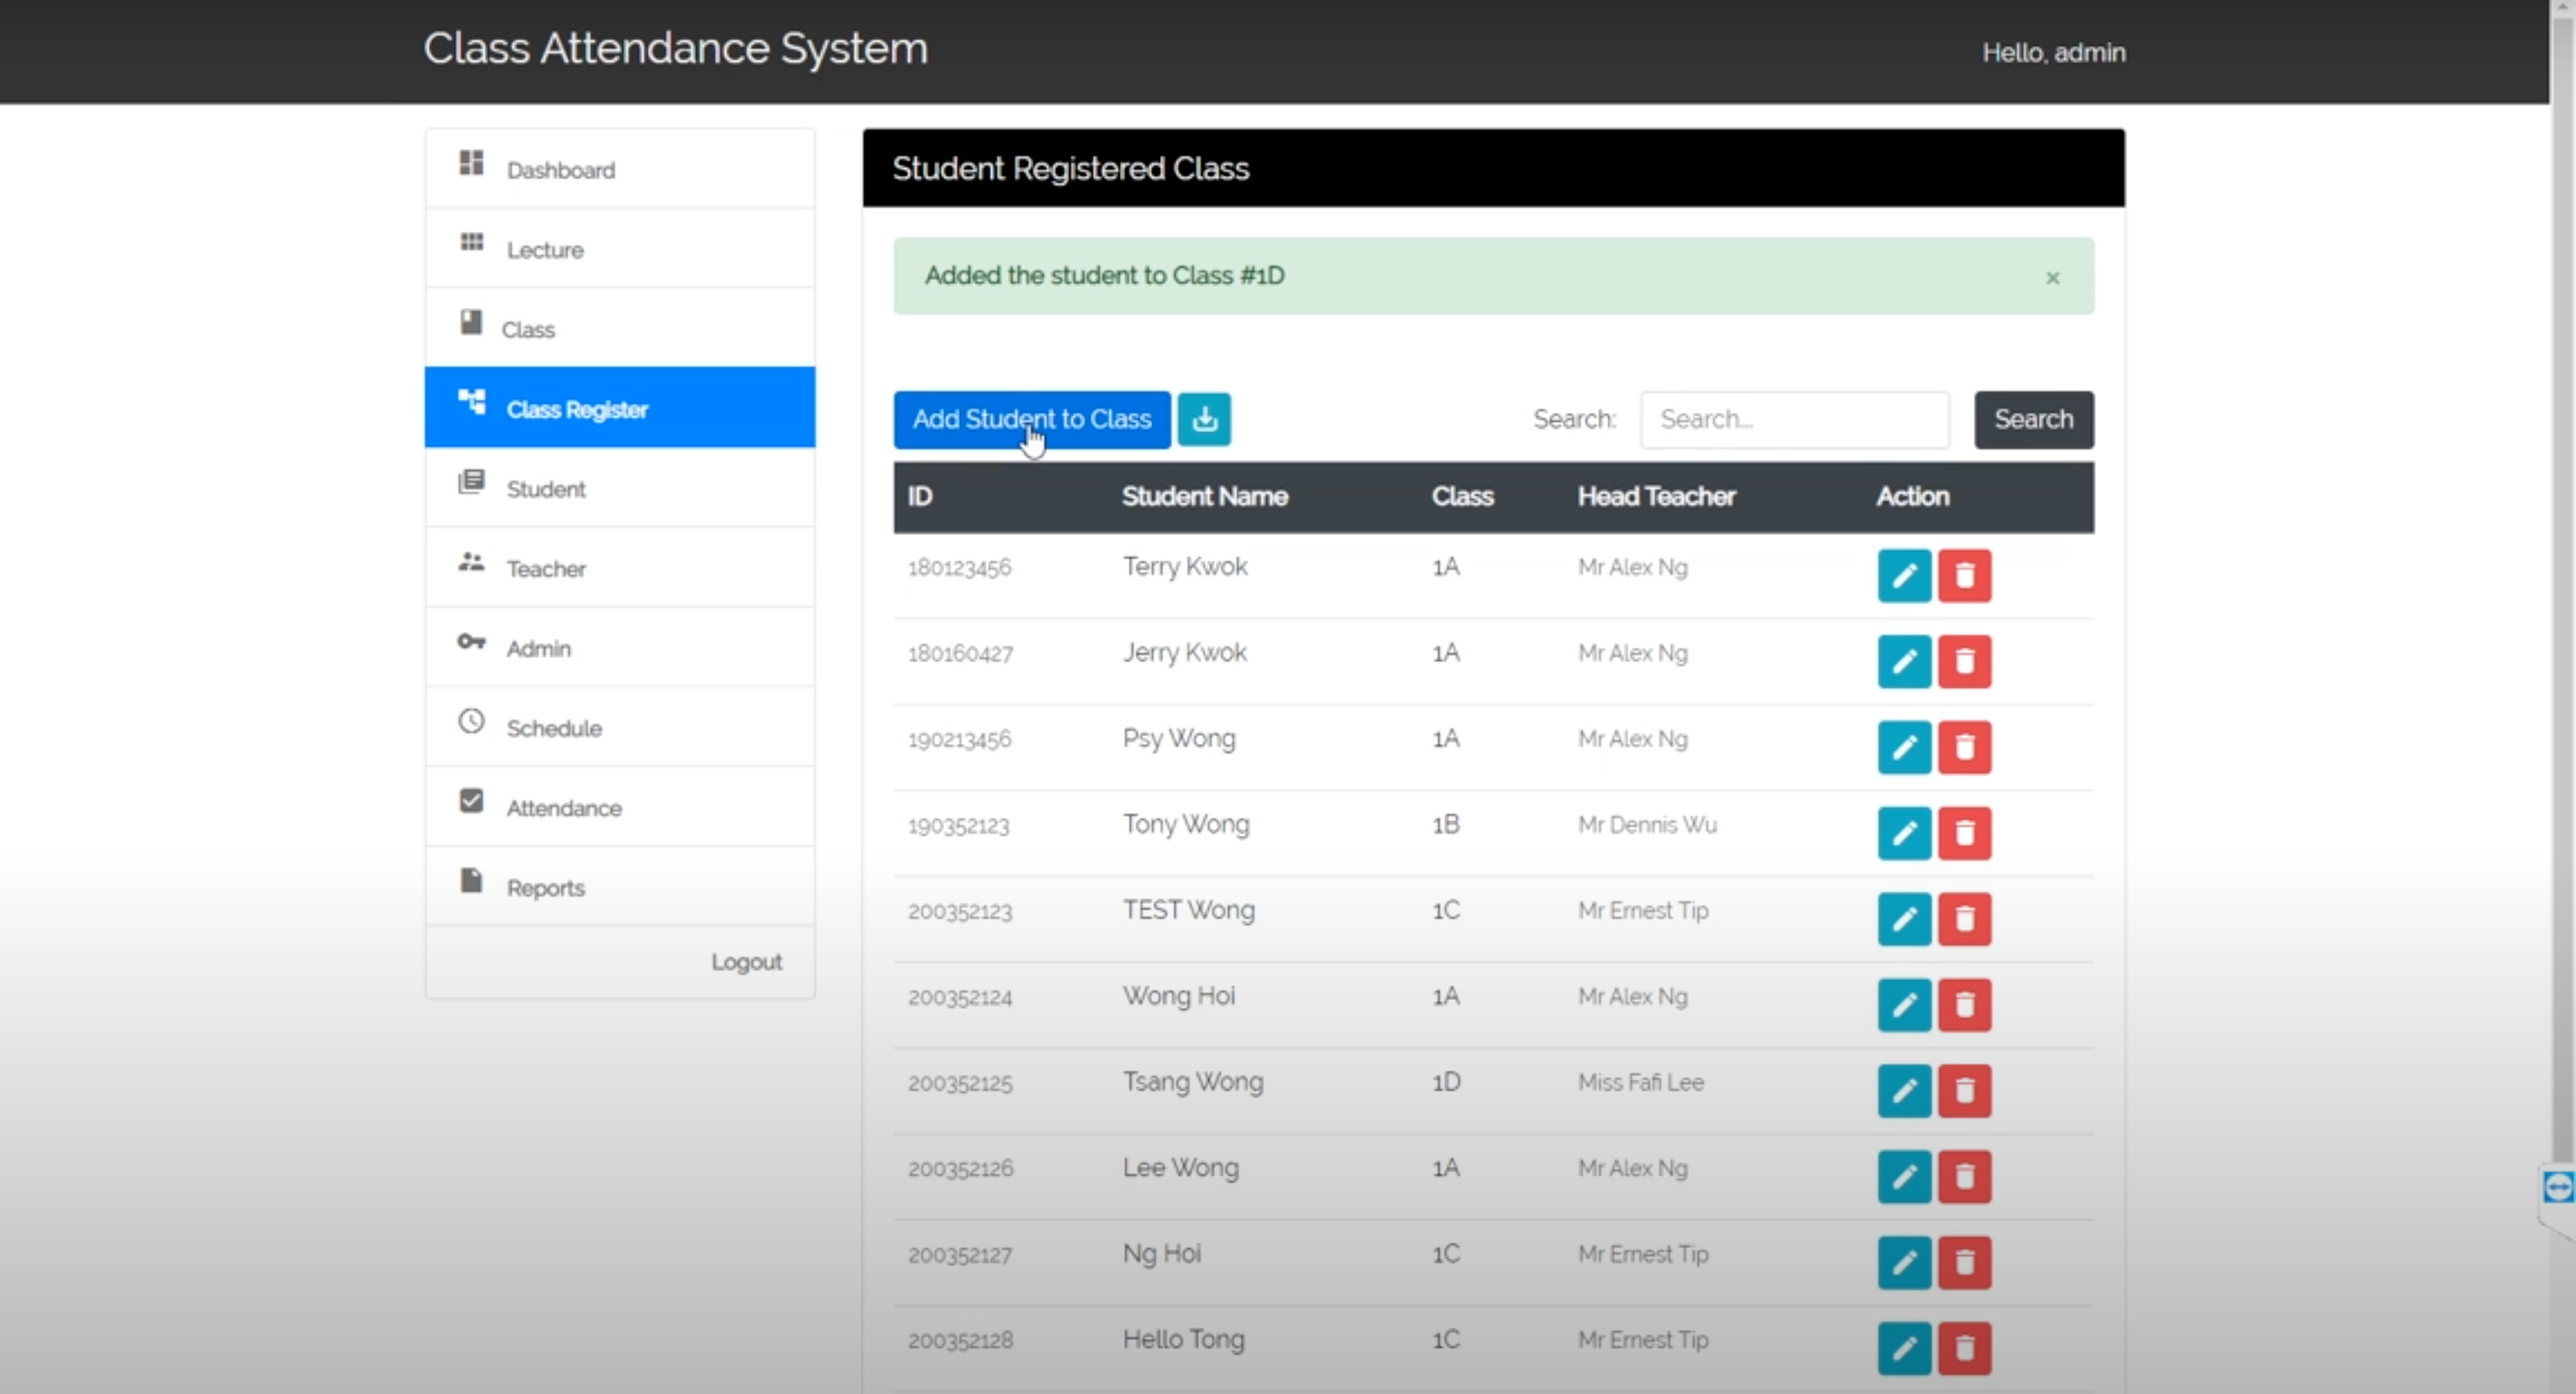Open the Teacher menu item
2576x1394 pixels.
tap(545, 569)
